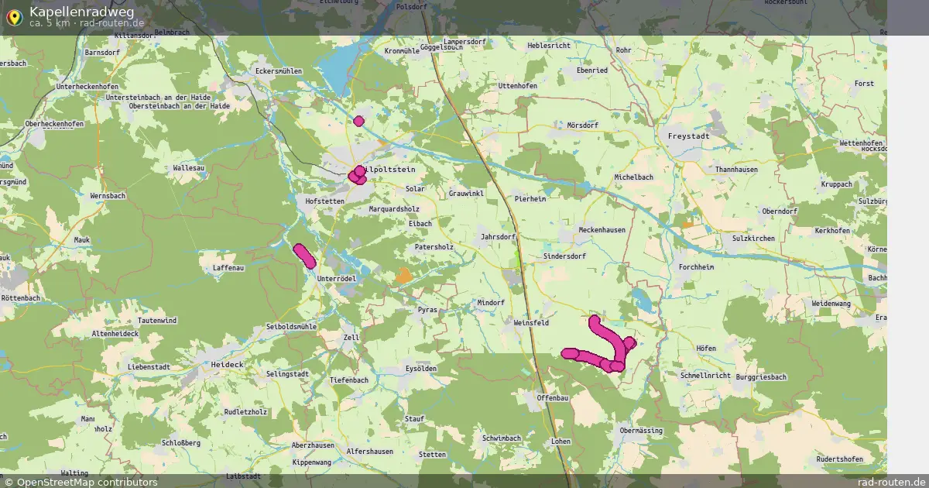Click the pink route marker north of Hilpoltstein
929x488 pixels.
[x=358, y=120]
